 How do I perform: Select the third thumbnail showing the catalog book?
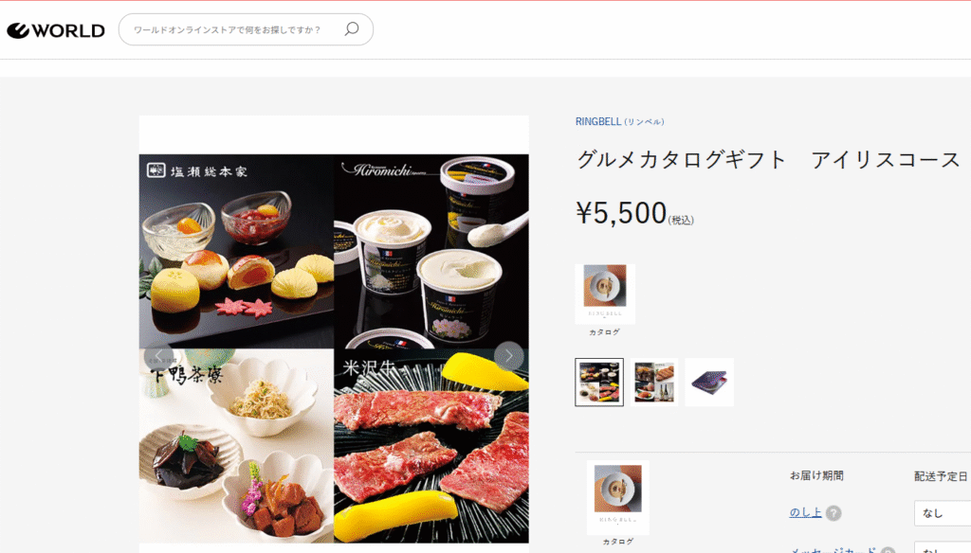pyautogui.click(x=709, y=383)
